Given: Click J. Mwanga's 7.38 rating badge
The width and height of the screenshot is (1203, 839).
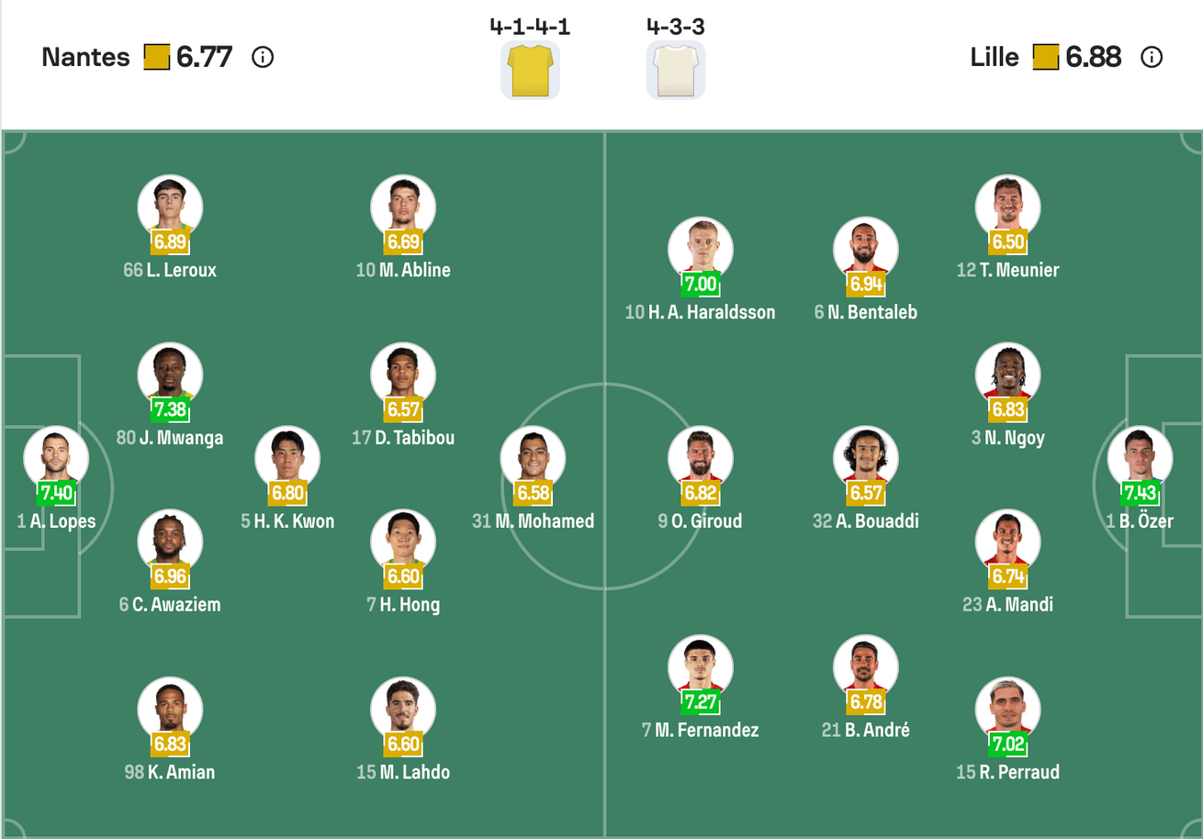Looking at the screenshot, I should coord(170,409).
